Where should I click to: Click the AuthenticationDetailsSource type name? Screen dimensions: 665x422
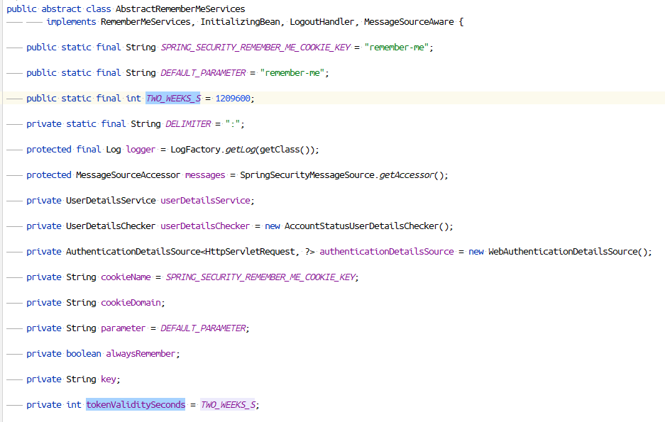click(133, 252)
